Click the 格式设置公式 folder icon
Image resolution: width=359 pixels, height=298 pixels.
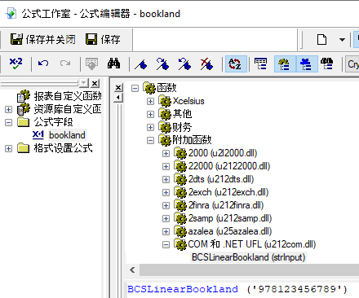(24, 148)
